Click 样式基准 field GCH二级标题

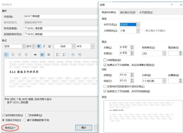tap(61, 28)
